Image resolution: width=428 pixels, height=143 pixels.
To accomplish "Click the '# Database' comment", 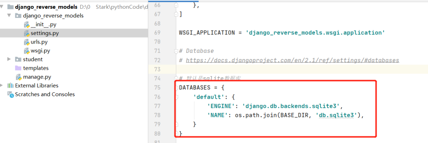I will click(x=196, y=51).
